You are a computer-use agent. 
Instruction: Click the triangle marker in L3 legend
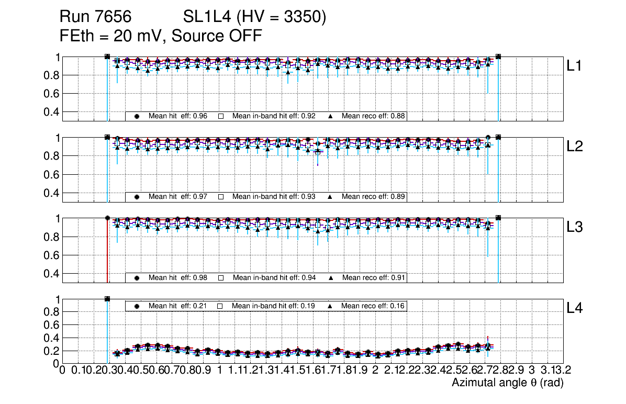click(331, 277)
